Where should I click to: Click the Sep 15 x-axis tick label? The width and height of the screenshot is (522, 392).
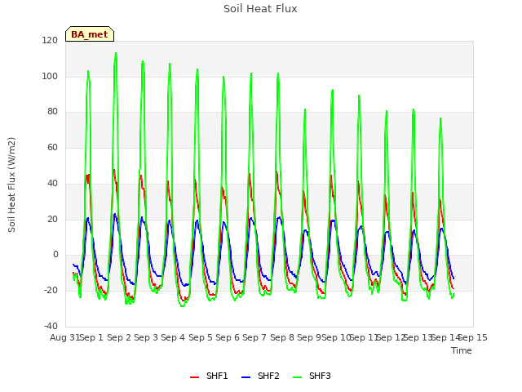[473, 337]
